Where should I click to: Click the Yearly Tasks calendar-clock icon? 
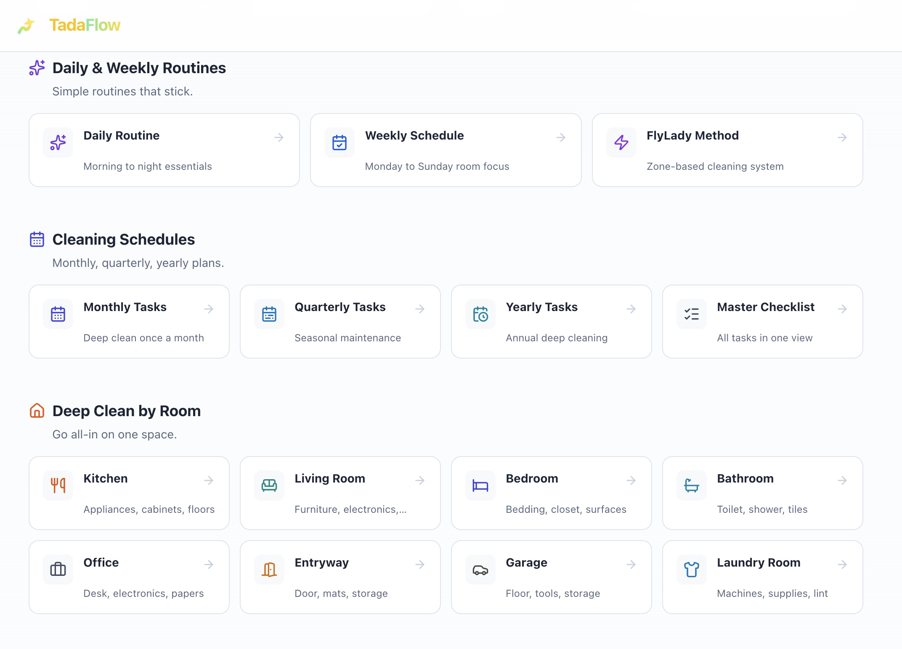(x=480, y=314)
